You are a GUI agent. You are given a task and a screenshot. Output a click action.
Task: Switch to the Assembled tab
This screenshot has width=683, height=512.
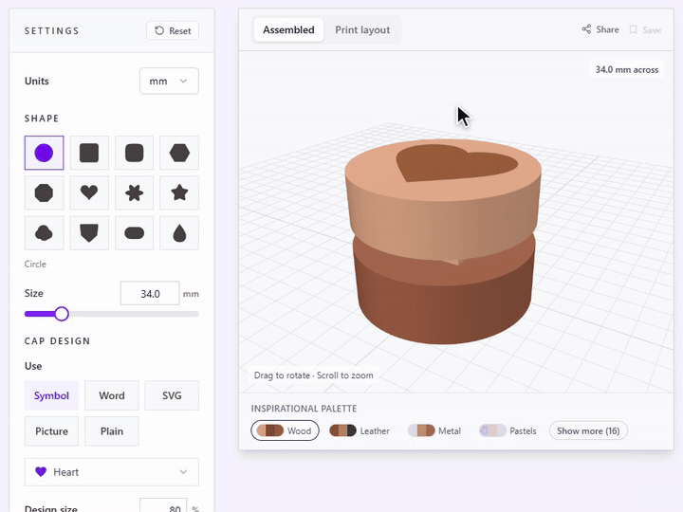point(288,30)
